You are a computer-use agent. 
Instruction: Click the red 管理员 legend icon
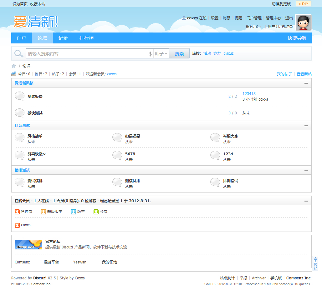[17, 212]
